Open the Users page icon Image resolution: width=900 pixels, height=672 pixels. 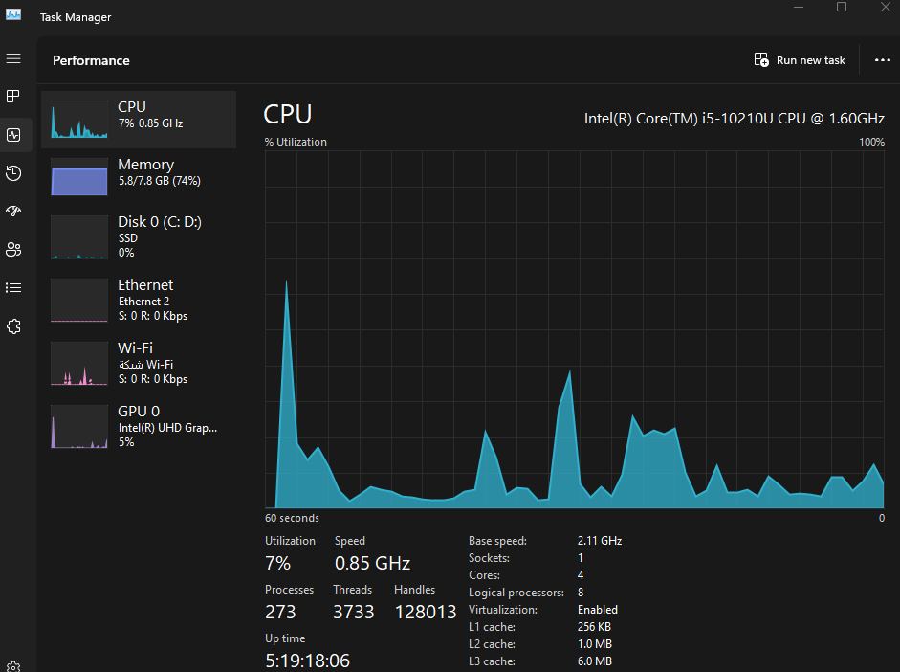click(x=13, y=249)
